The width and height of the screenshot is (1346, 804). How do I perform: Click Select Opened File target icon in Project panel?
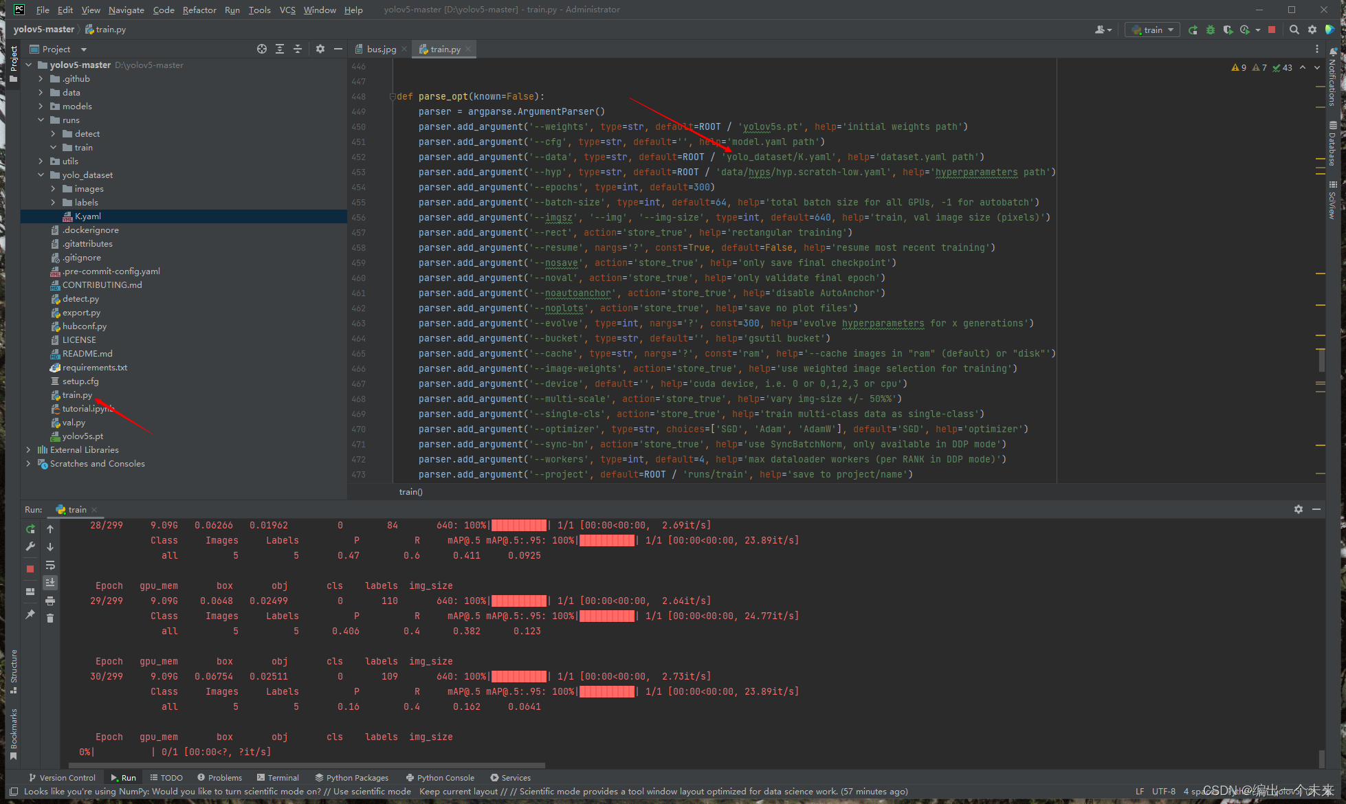[261, 49]
